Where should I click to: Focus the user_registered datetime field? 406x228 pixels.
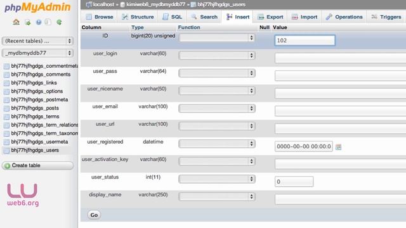304,146
